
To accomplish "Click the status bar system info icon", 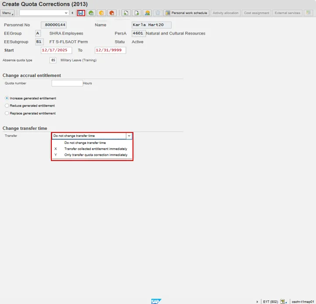I will pyautogui.click(x=283, y=301).
